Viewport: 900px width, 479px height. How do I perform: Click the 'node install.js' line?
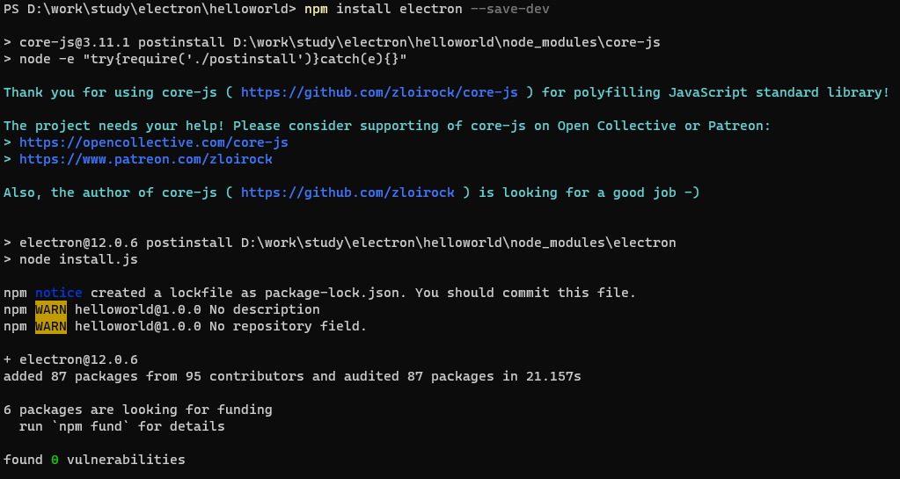tap(70, 259)
